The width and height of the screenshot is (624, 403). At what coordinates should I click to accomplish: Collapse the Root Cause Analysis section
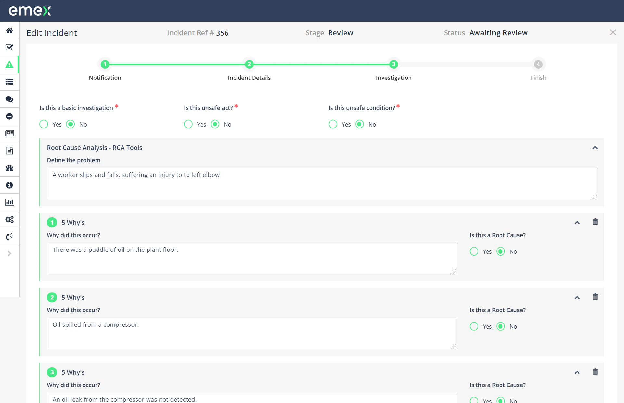pyautogui.click(x=595, y=148)
